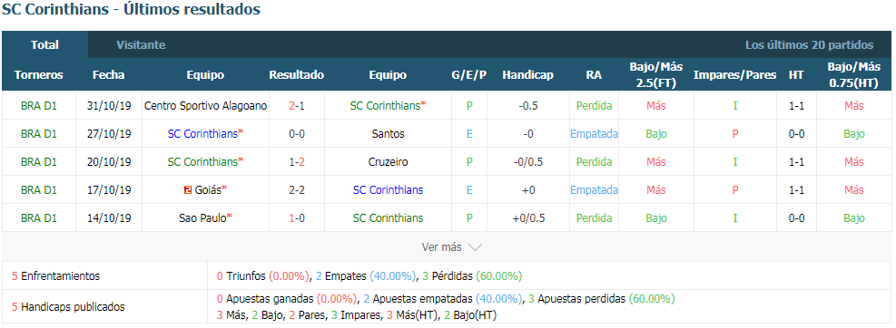Click the Handicap column header
Screen dimensions: 896x328
(528, 74)
